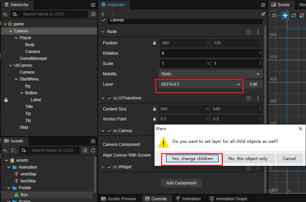
Task: Click the Add Component button
Action: pyautogui.click(x=181, y=183)
